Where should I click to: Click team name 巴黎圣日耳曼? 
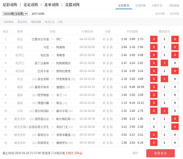click(x=40, y=39)
